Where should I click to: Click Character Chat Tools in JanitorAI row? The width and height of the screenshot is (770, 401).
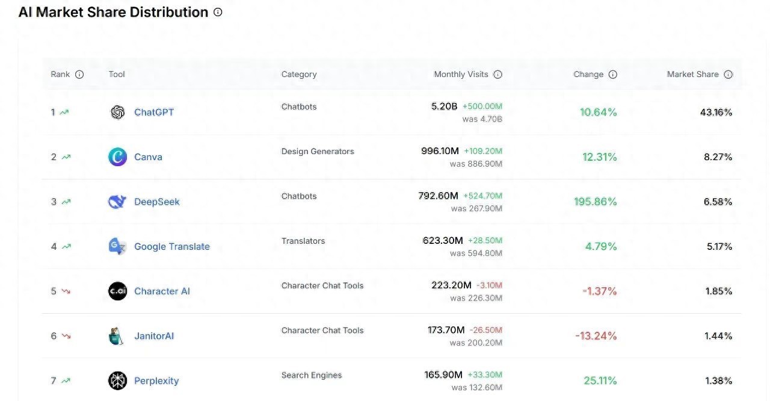click(322, 331)
